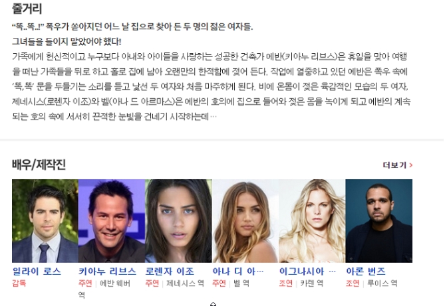This screenshot has width=445, height=306.
Task: Click the 줄거리 section heading
Action: point(27,9)
